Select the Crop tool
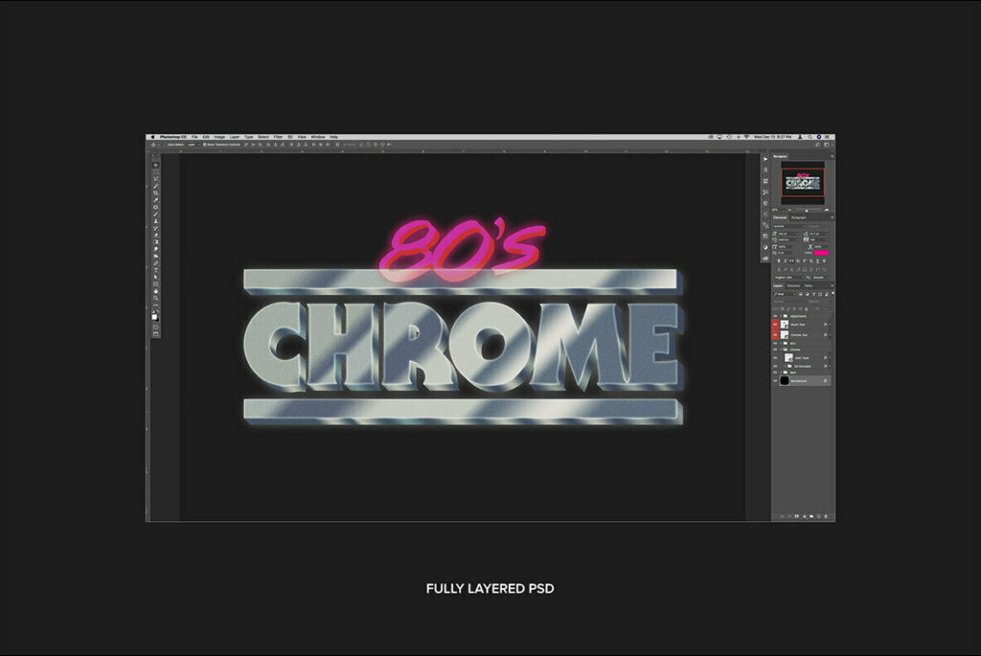 click(x=156, y=193)
